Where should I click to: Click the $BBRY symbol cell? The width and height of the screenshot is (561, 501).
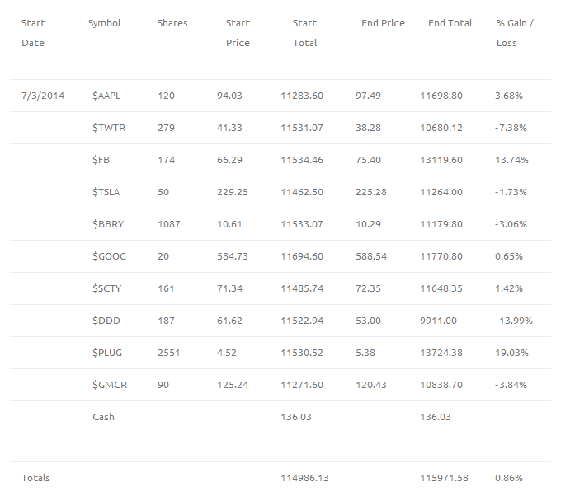(x=108, y=224)
